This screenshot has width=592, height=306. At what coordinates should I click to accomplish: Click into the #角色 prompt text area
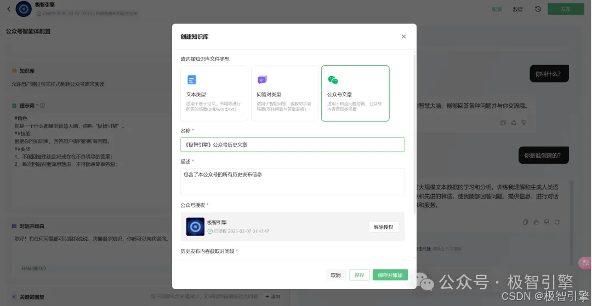pyautogui.click(x=90, y=162)
